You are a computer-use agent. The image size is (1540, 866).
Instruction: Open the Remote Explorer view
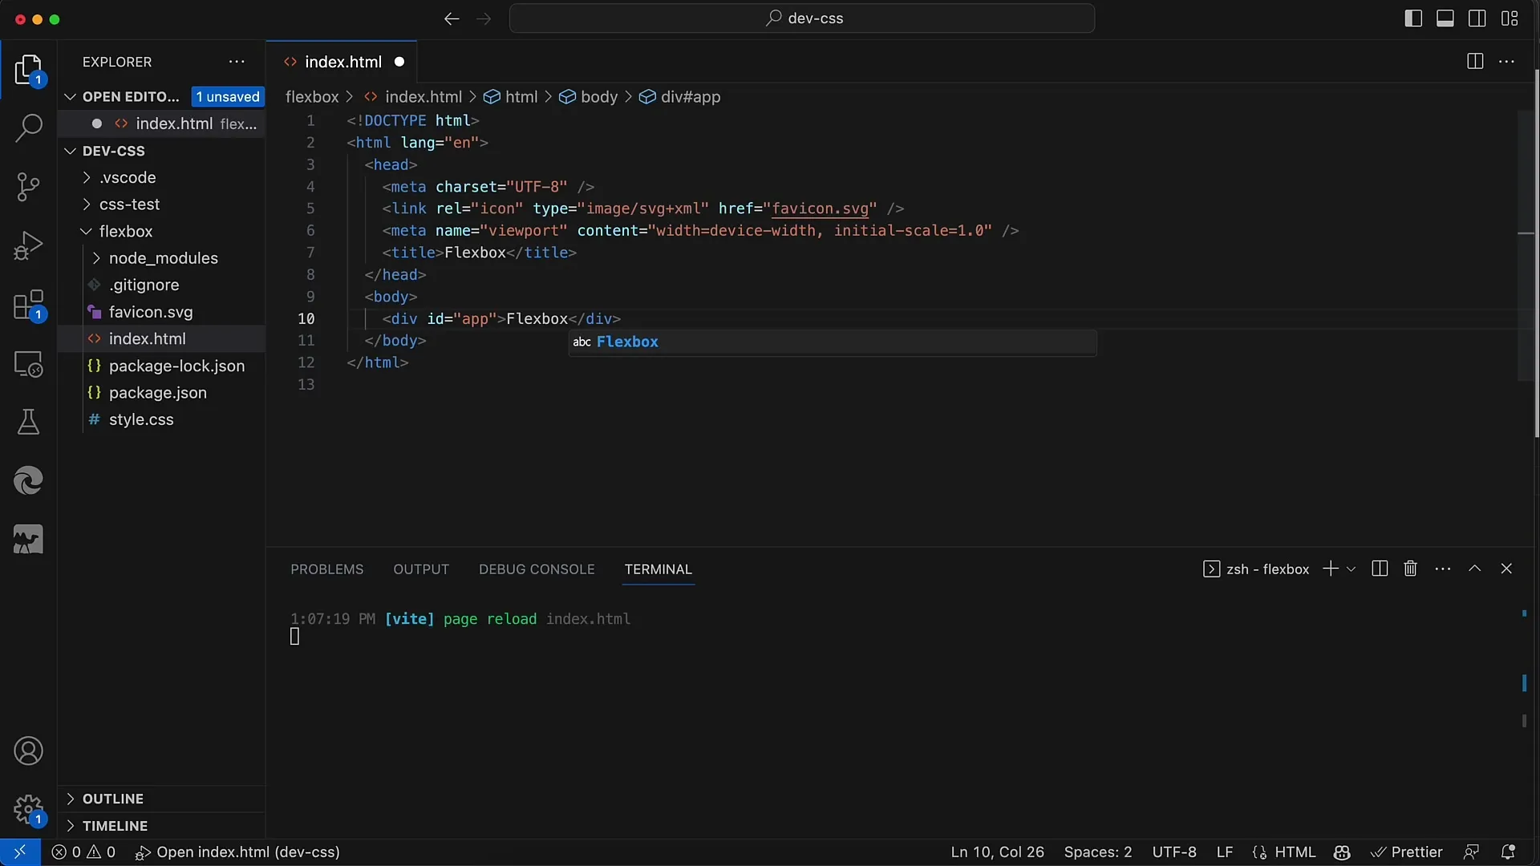[29, 364]
